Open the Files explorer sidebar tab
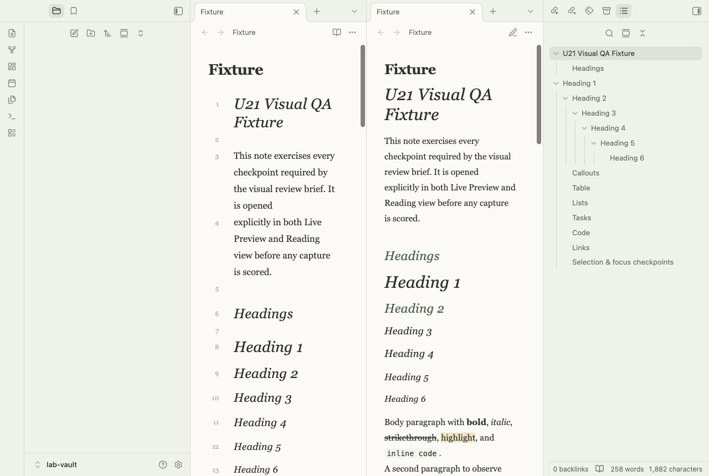This screenshot has width=709, height=476. tap(56, 11)
